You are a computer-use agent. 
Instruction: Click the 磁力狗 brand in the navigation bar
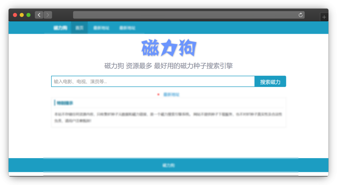pyautogui.click(x=61, y=28)
